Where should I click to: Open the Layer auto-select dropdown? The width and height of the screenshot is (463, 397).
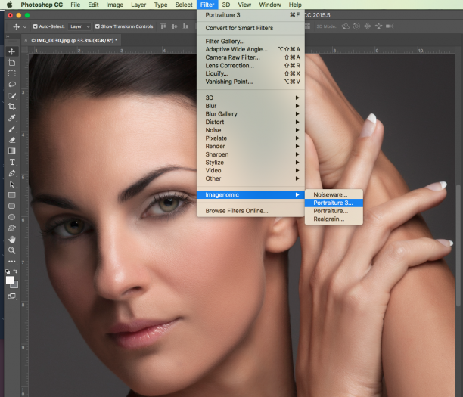coord(79,26)
